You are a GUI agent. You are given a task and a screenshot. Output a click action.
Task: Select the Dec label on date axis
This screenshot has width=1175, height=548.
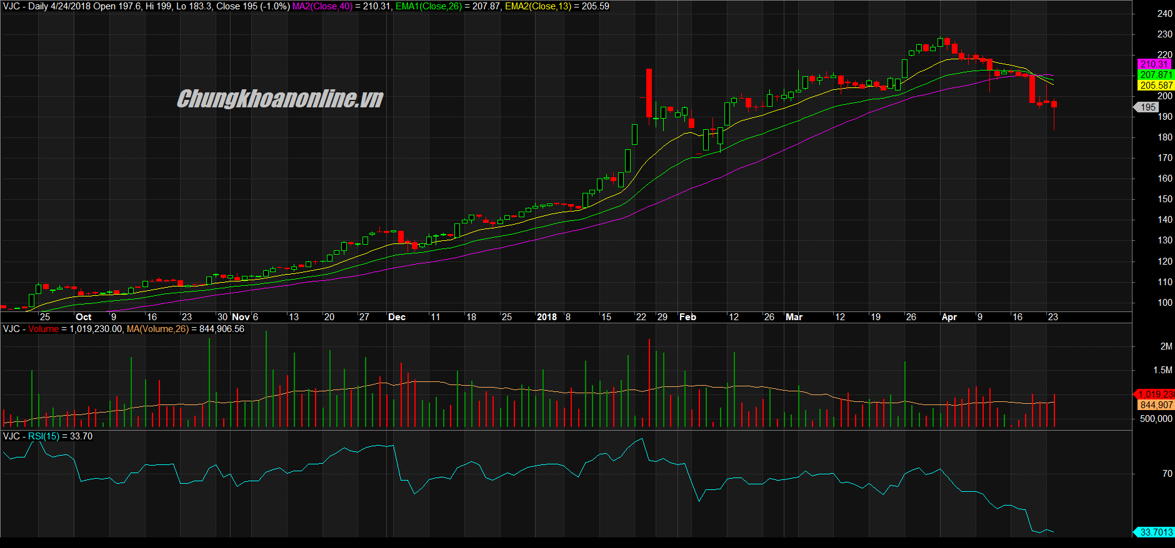pos(397,317)
